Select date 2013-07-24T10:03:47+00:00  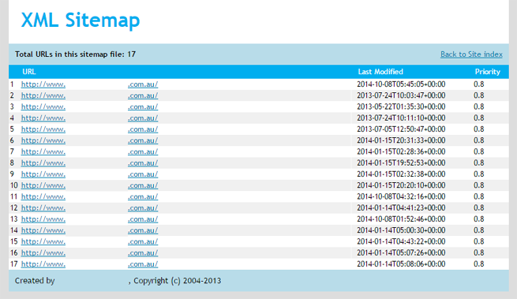[x=401, y=95]
